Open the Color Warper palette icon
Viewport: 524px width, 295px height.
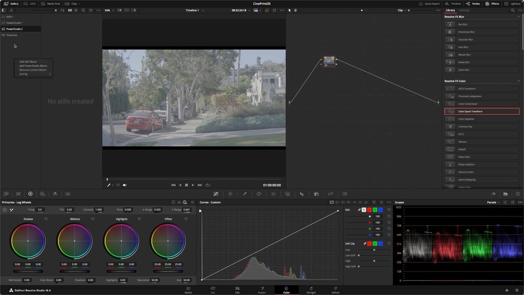[x=230, y=194]
